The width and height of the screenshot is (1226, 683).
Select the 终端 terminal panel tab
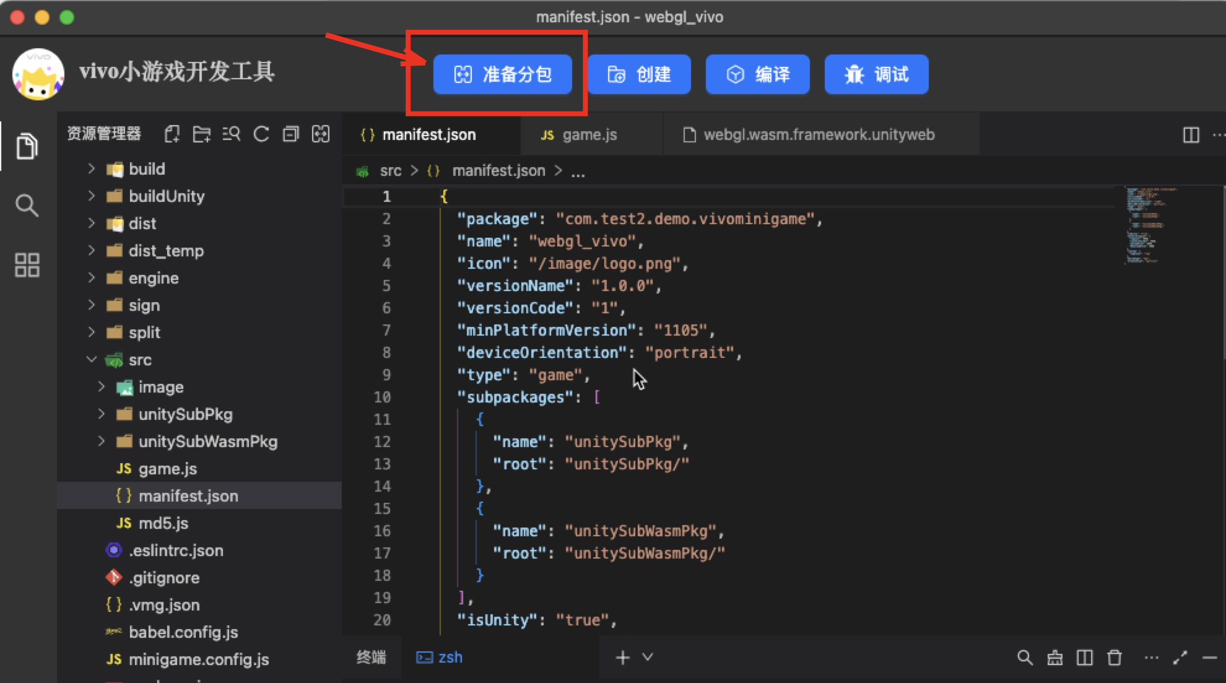372,657
